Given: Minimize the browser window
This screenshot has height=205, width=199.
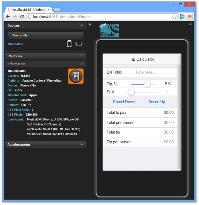Looking at the screenshot, I should coord(174,5).
